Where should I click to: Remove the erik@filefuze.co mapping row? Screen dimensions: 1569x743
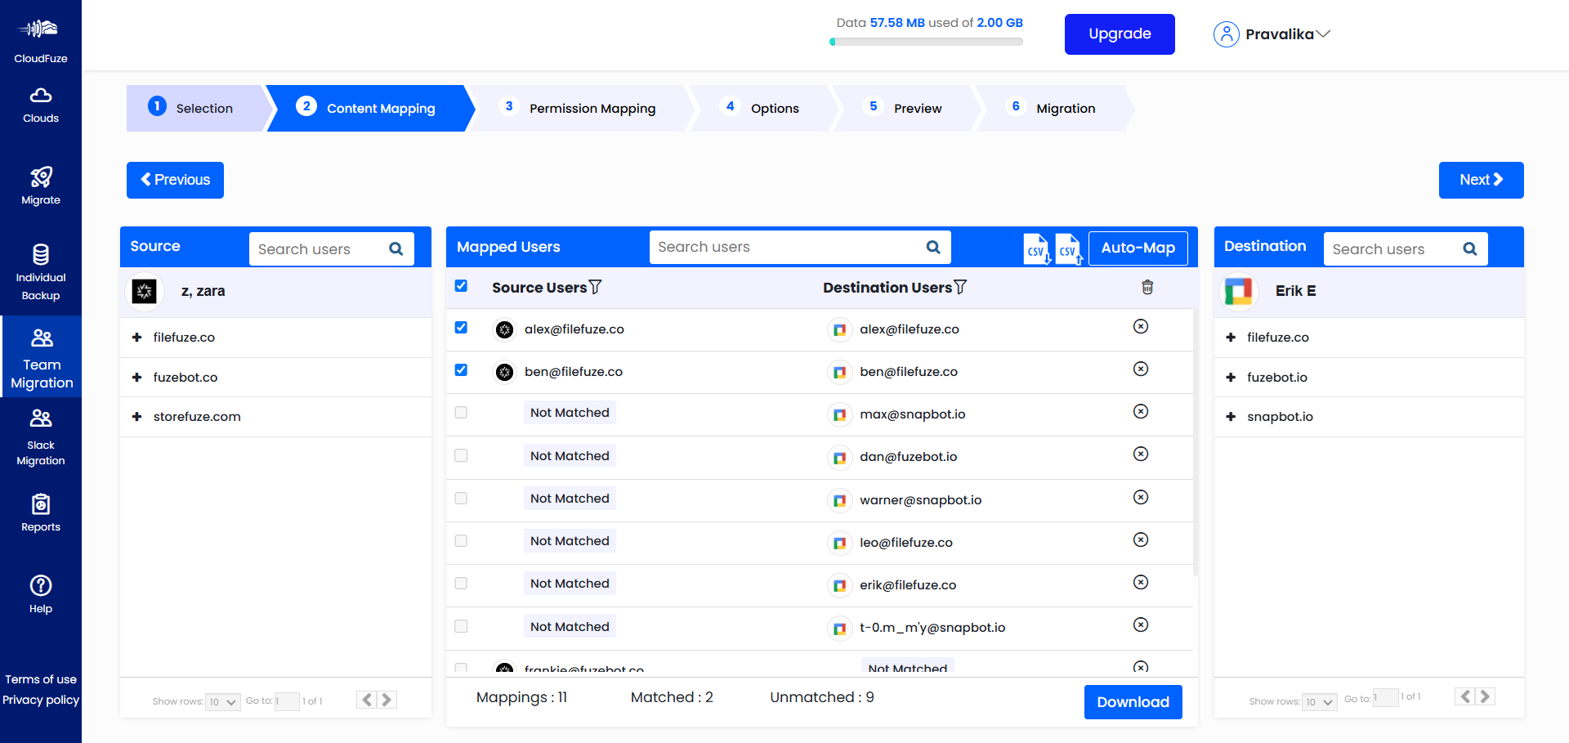coord(1141,582)
